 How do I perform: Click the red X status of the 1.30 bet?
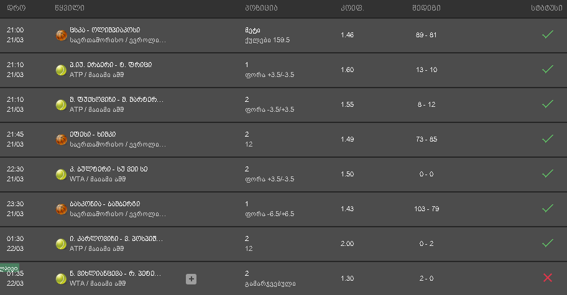pyautogui.click(x=547, y=278)
